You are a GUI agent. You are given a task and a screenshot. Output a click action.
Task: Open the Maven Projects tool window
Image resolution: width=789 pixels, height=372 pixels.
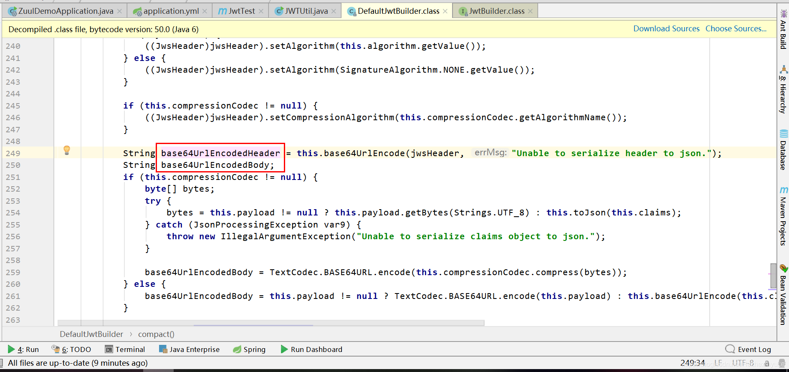pos(783,216)
